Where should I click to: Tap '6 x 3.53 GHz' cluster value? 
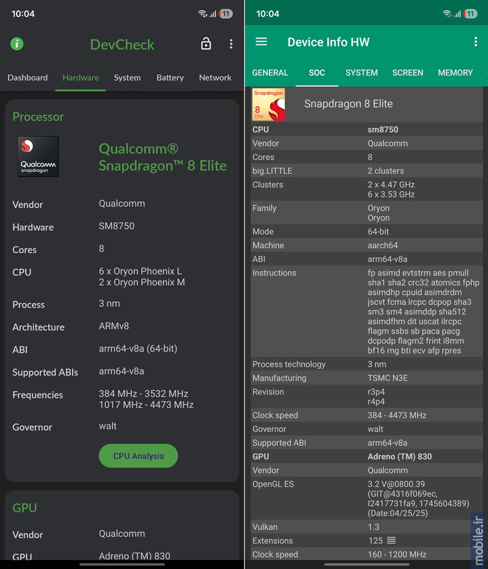coord(391,194)
